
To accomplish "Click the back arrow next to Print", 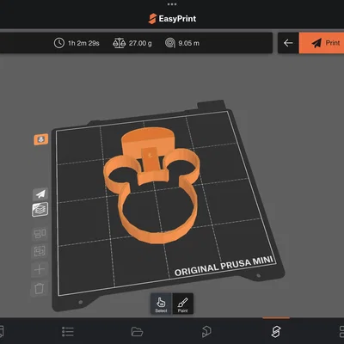I will tap(288, 43).
